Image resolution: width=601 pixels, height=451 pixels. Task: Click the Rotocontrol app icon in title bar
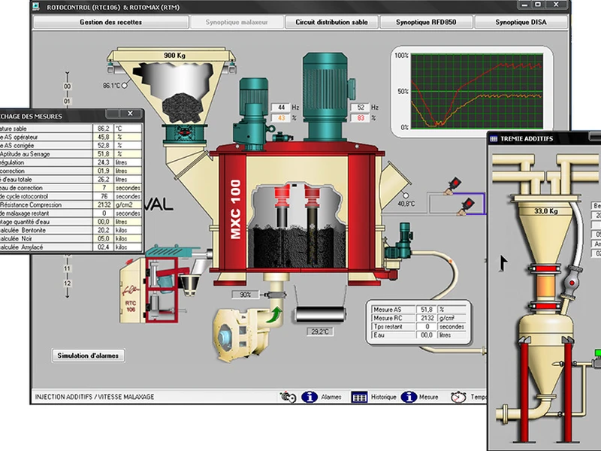(x=36, y=7)
